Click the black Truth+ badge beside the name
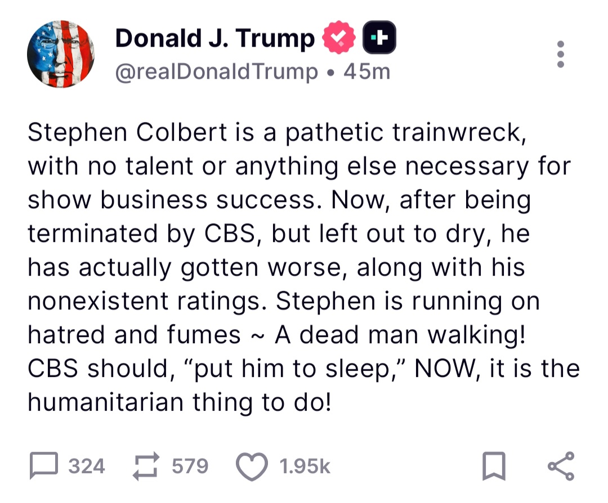Image resolution: width=608 pixels, height=503 pixels. click(x=379, y=36)
